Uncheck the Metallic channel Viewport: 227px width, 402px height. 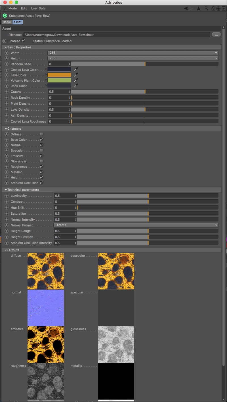[x=41, y=172]
